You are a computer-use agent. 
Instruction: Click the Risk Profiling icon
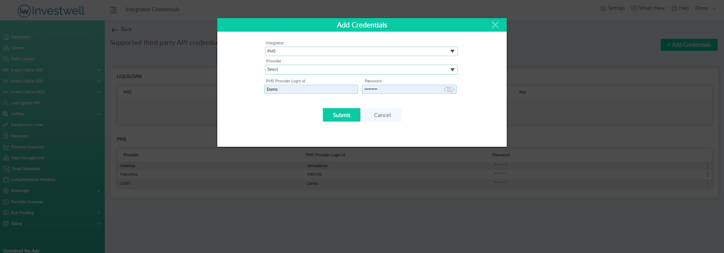click(x=6, y=213)
